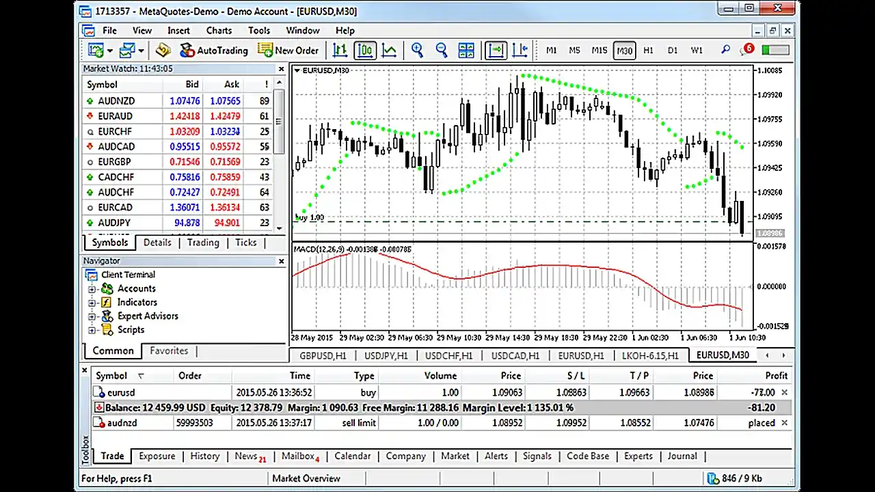Close the eurusd buy position

point(784,393)
